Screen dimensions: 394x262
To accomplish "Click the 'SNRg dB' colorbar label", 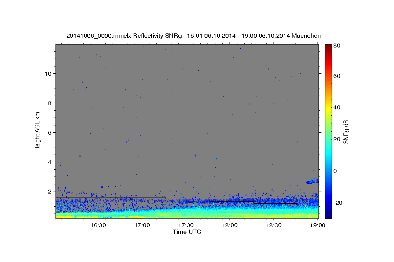I will click(x=346, y=132).
